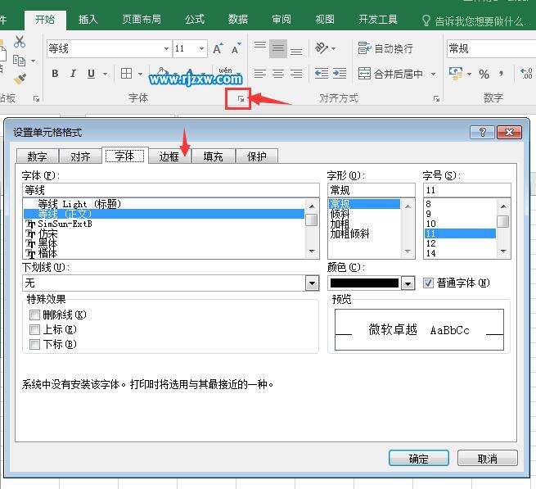Decrease font size with small A icon

coord(236,49)
